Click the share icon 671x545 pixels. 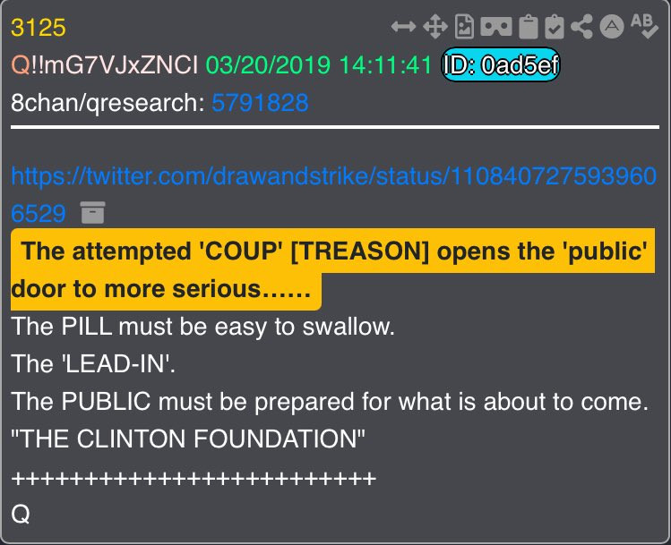point(582,27)
